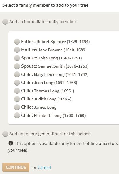Enable 'Add up to four generations' option
The width and height of the screenshot is (119, 174).
pyautogui.click(x=5, y=134)
